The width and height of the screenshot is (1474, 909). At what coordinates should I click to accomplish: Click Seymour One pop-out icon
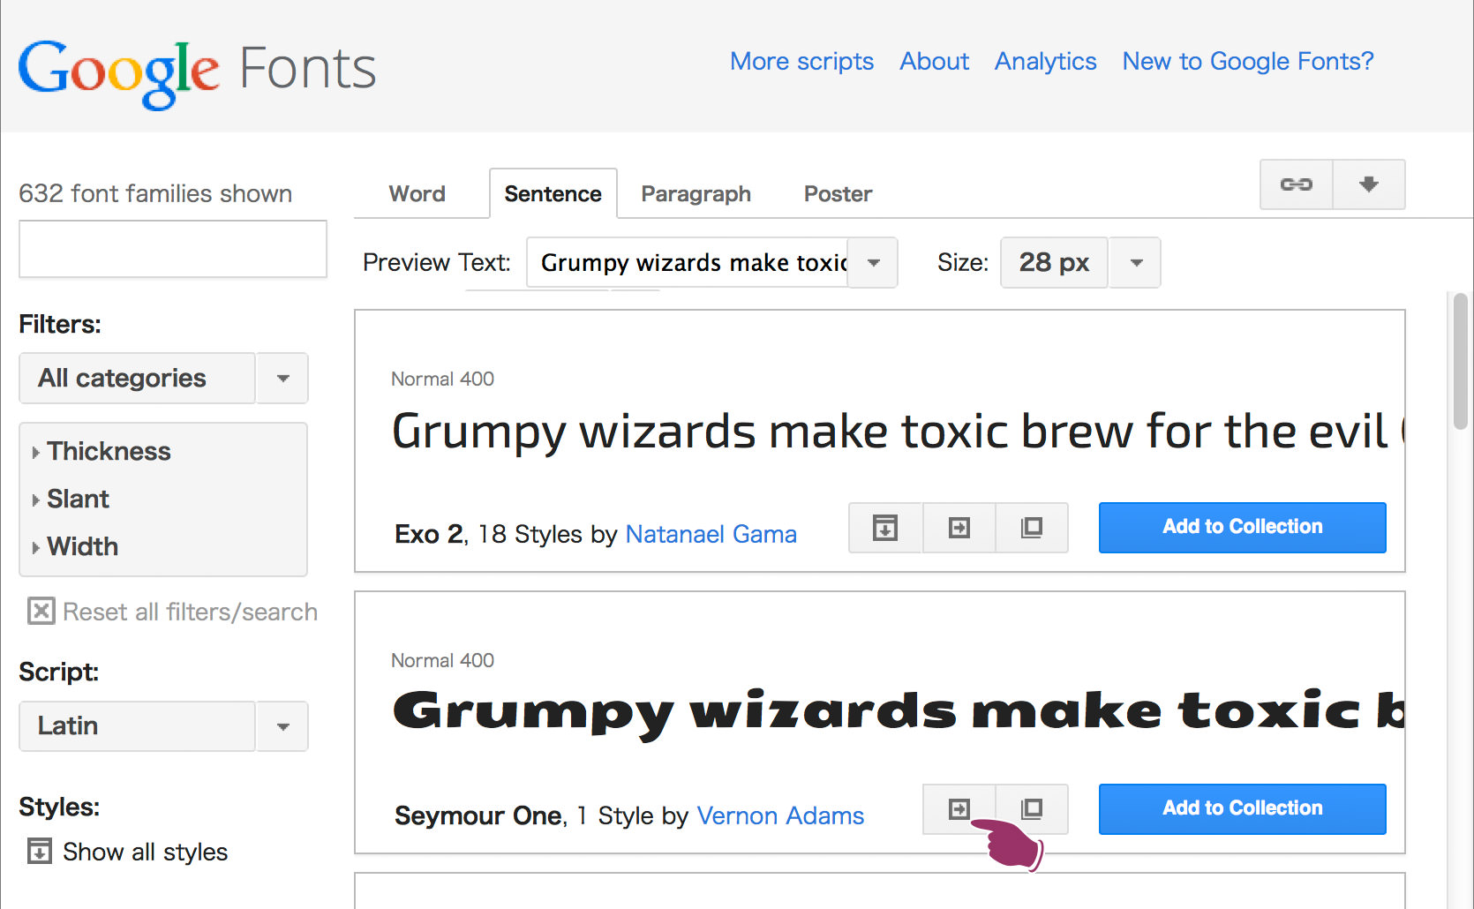[1032, 809]
